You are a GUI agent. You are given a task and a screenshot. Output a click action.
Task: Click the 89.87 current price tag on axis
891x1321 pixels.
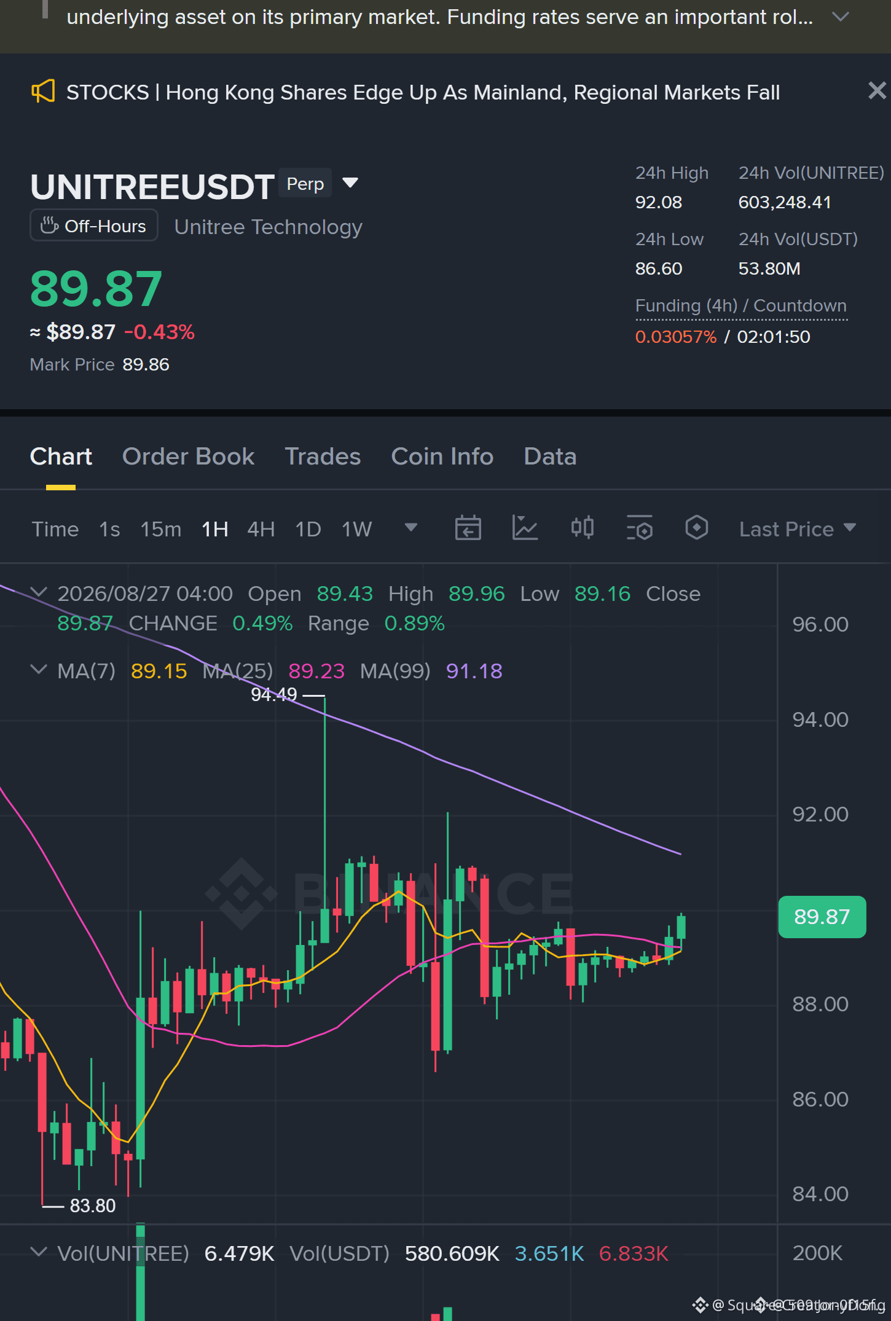(822, 917)
